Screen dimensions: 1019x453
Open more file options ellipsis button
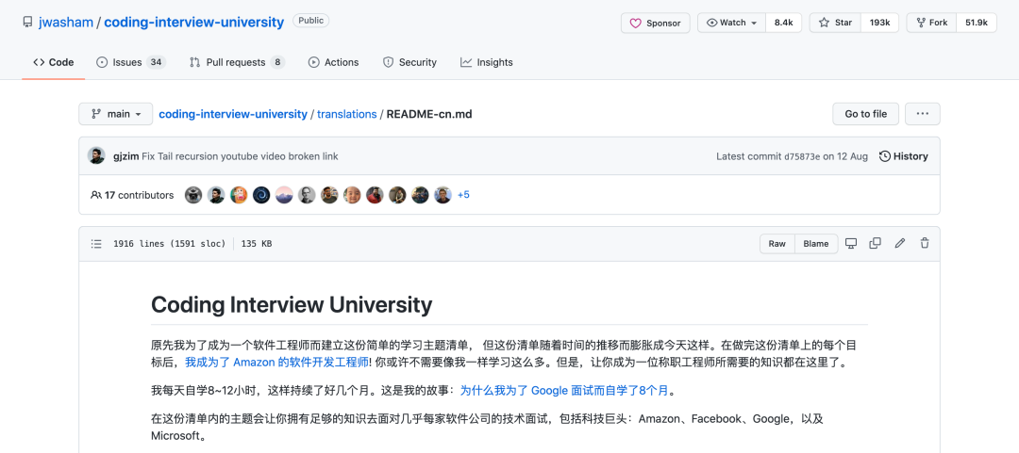[x=922, y=114]
